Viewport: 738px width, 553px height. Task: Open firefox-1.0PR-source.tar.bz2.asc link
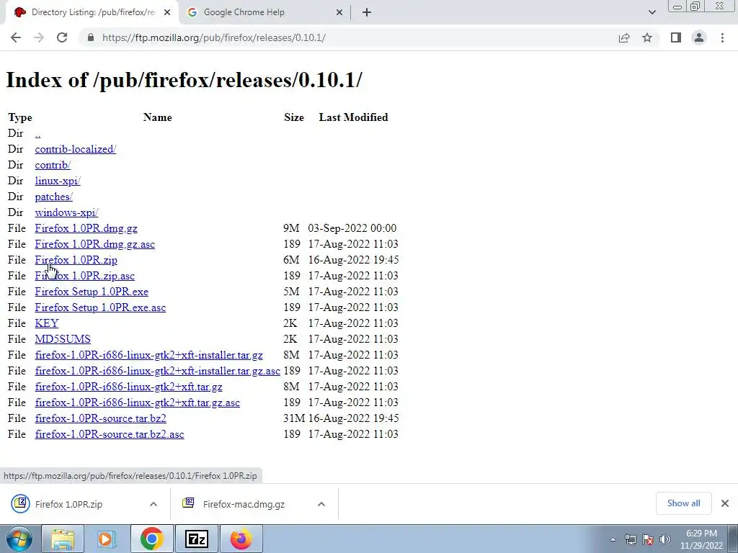(110, 434)
